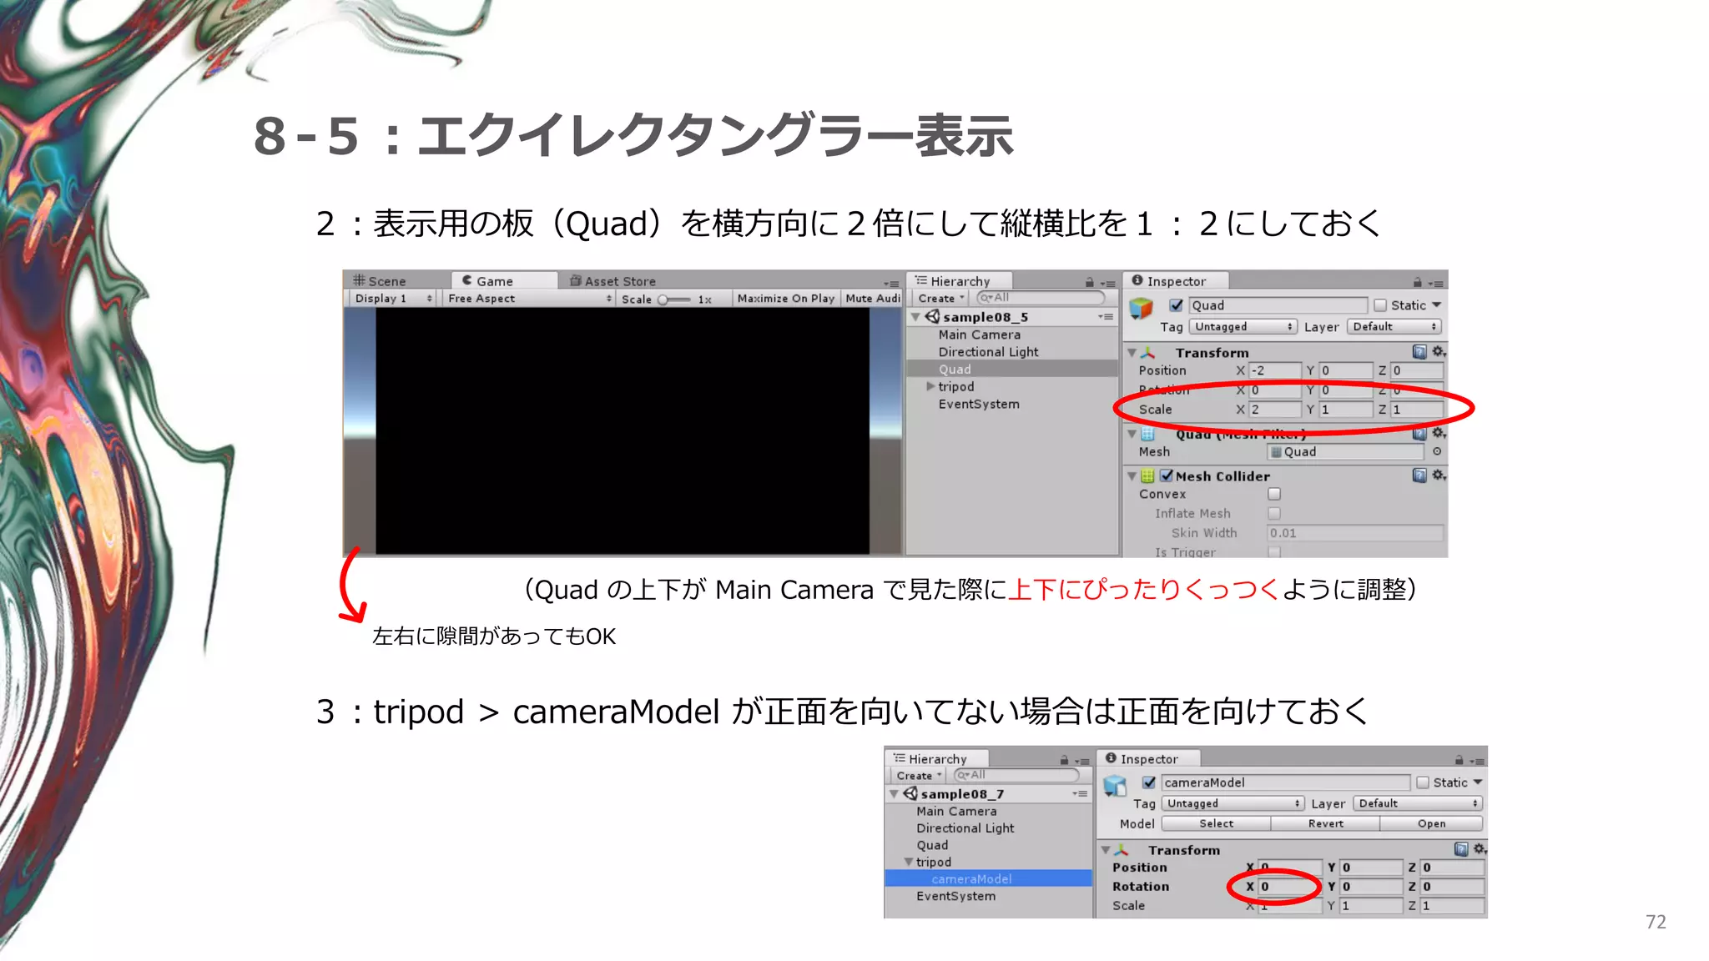This screenshot has height=961, width=1709.
Task: Click the upper Hierarchy search field
Action: [x=1041, y=298]
